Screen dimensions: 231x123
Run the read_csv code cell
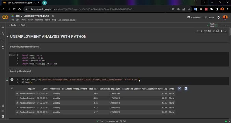pyautogui.click(x=12, y=80)
